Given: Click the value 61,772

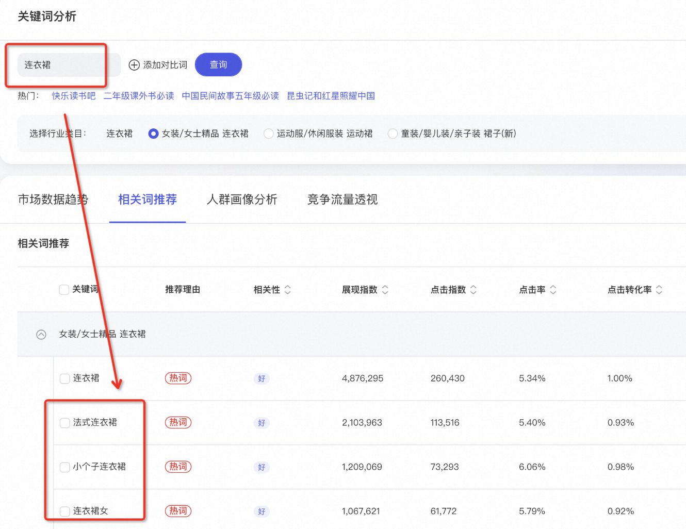Looking at the screenshot, I should 444,511.
